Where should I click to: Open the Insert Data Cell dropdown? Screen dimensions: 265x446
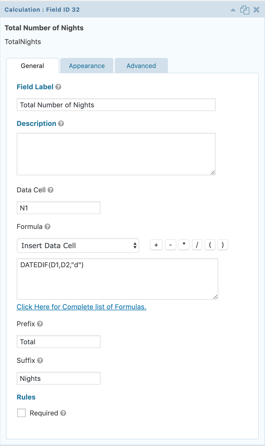tap(78, 245)
